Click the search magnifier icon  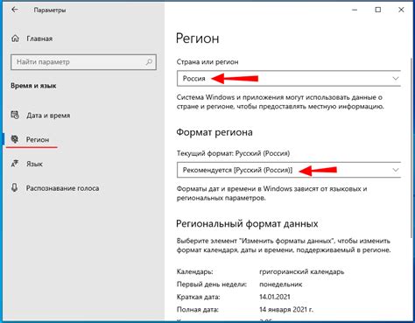[x=149, y=62]
